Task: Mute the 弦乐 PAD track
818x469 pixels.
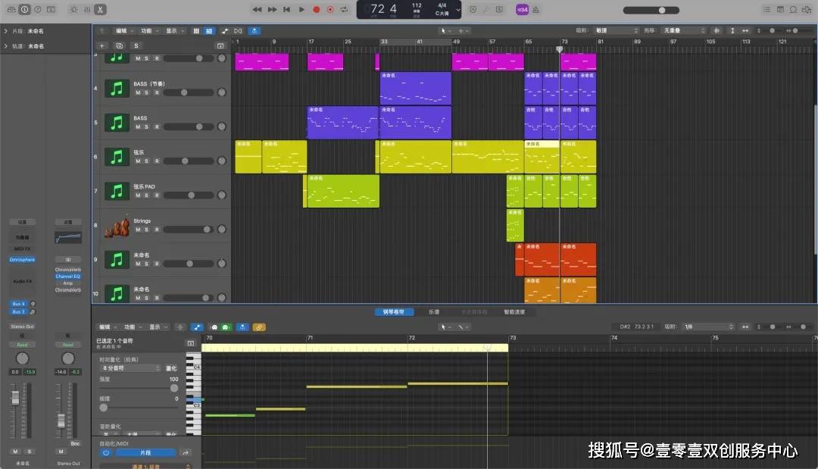Action: click(x=138, y=195)
